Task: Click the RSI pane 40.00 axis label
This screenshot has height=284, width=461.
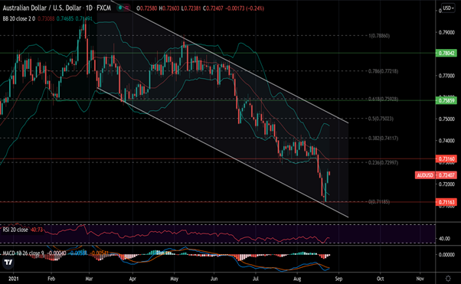Action: tap(444, 238)
